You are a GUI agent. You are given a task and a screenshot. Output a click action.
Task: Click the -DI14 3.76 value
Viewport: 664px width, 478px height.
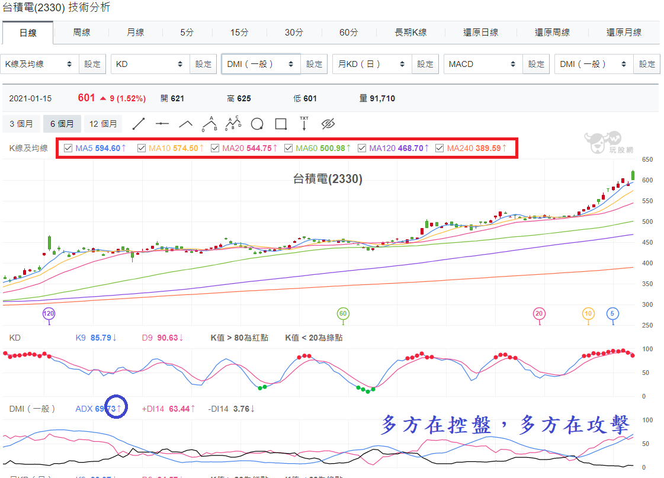point(232,409)
